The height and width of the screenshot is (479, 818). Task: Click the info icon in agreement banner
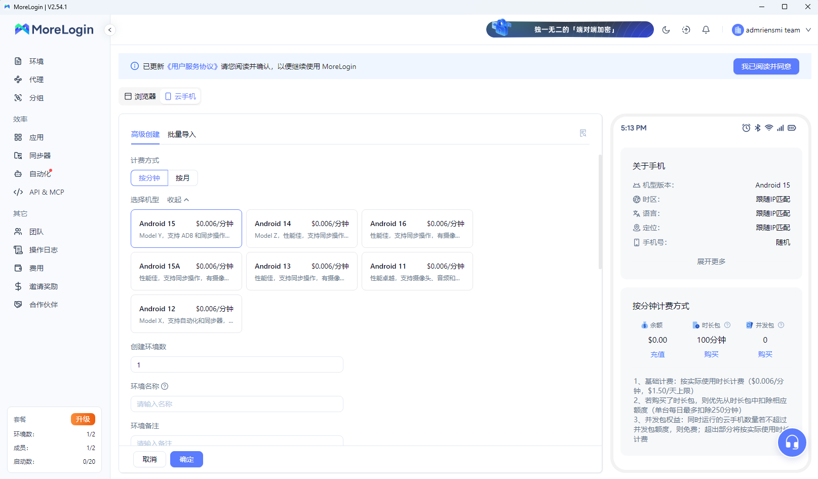tap(135, 66)
